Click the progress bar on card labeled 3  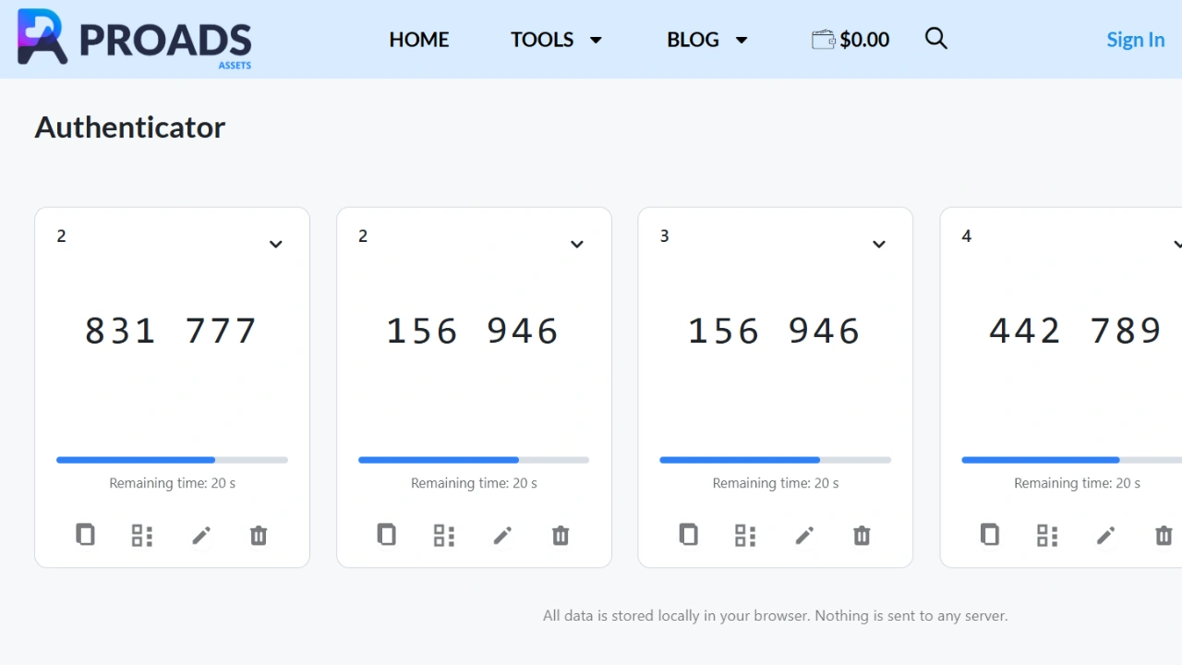point(775,460)
